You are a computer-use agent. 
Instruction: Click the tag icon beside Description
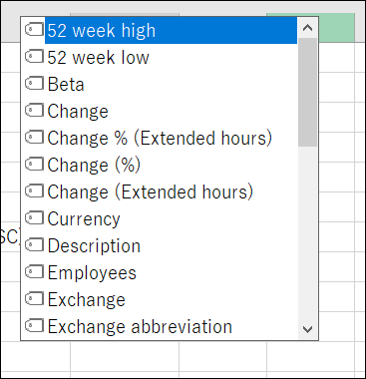[34, 245]
